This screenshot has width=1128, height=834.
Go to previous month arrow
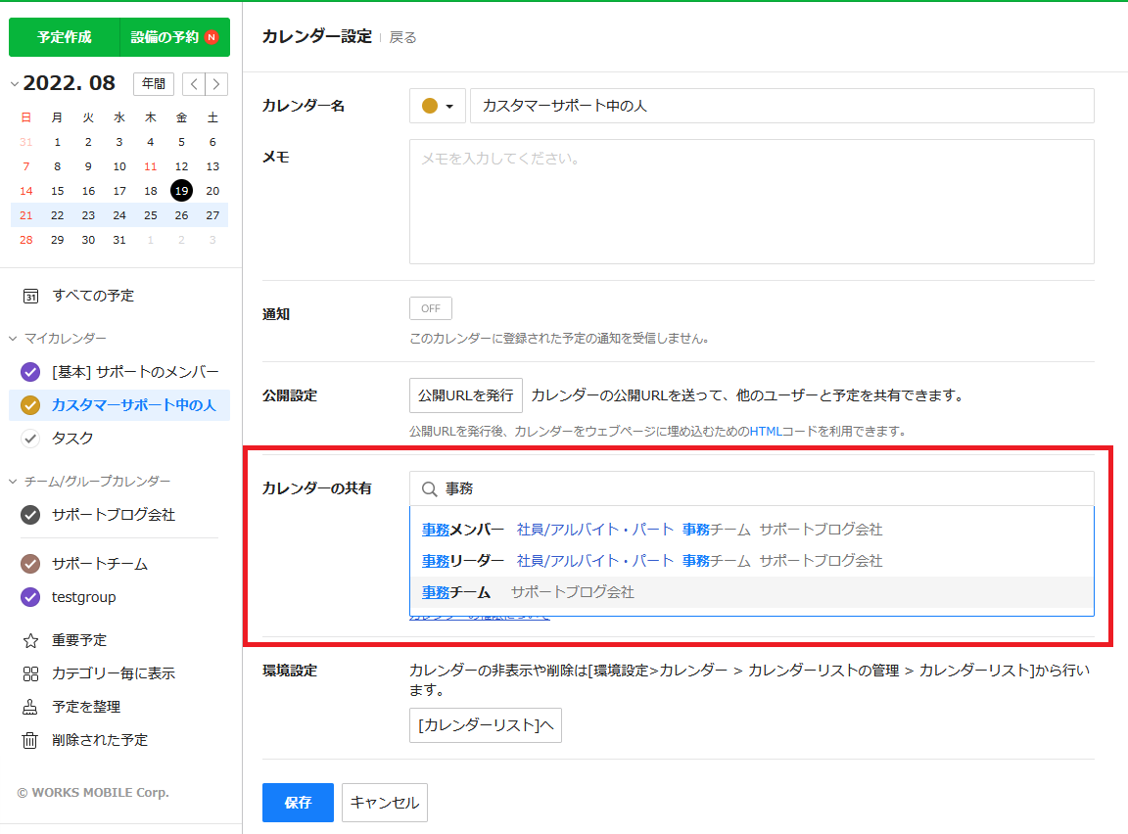195,84
